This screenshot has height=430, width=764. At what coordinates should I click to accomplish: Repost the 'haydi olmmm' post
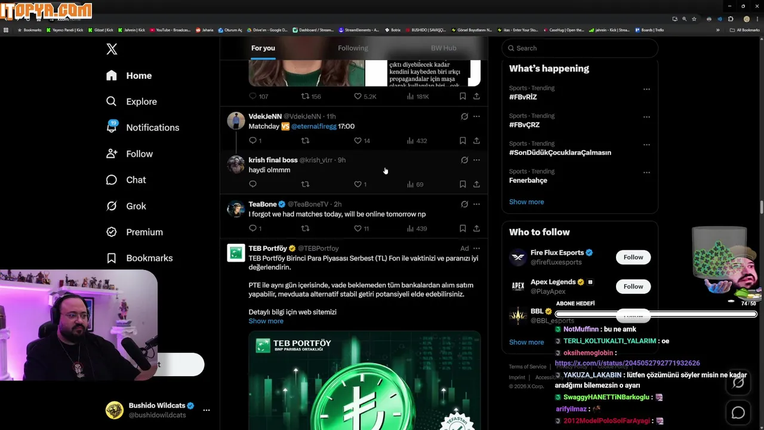(305, 185)
